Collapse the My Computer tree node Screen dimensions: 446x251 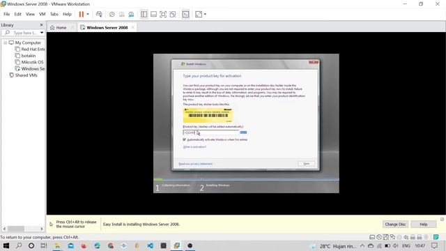[5, 43]
